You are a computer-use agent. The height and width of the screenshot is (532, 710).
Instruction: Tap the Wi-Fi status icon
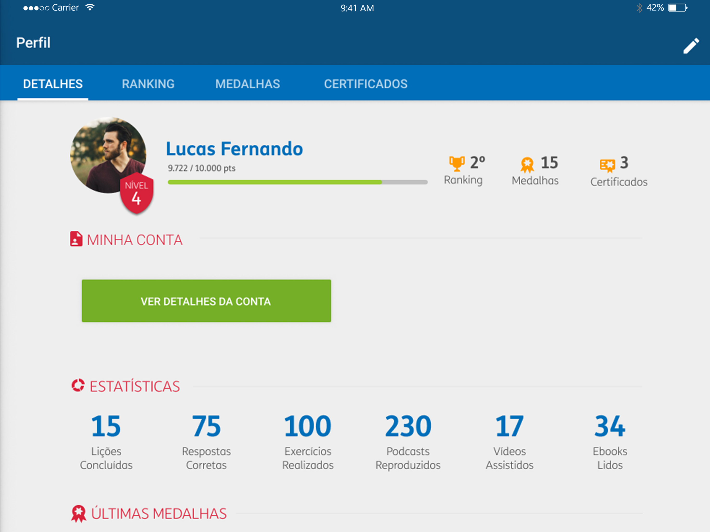pyautogui.click(x=90, y=8)
